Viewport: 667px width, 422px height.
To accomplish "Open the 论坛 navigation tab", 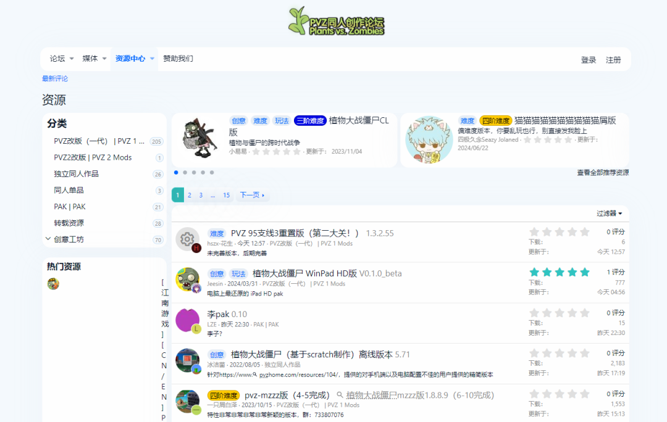I will click(x=57, y=59).
